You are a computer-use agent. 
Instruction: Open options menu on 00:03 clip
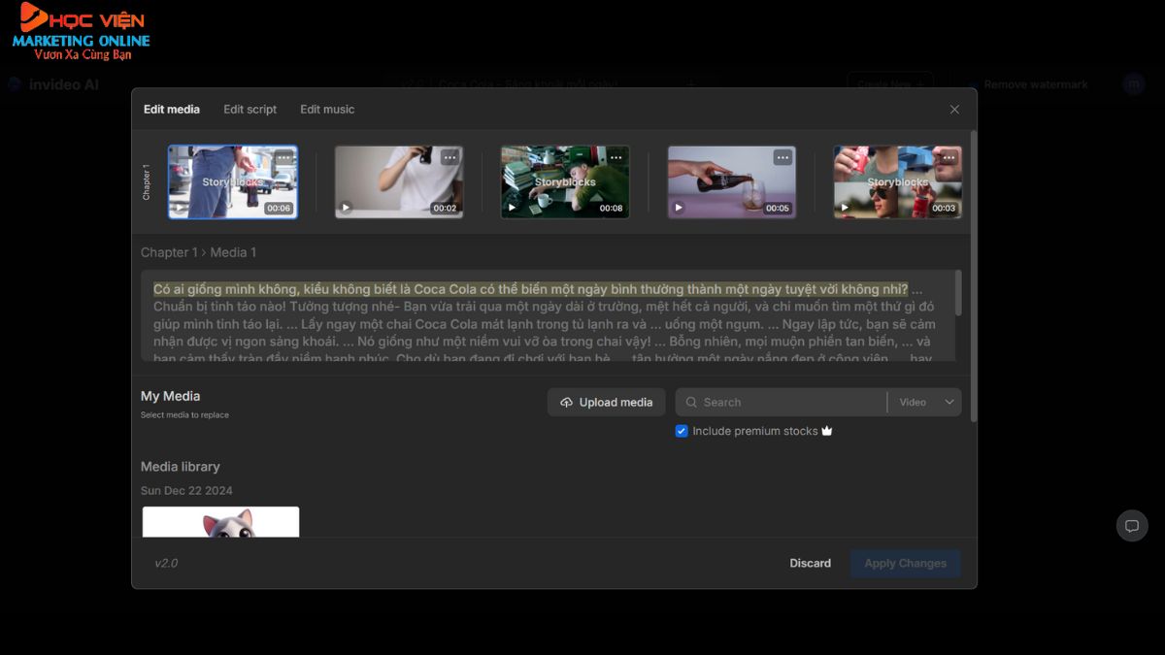[x=949, y=157]
